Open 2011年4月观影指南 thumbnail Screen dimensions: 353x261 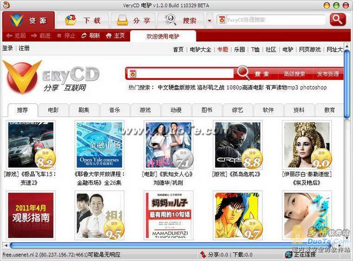click(x=31, y=215)
